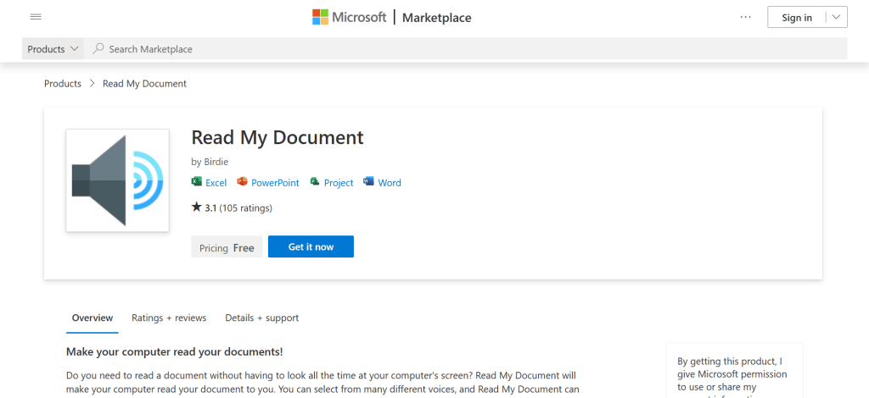Open the hamburger navigation menu

coord(36,17)
